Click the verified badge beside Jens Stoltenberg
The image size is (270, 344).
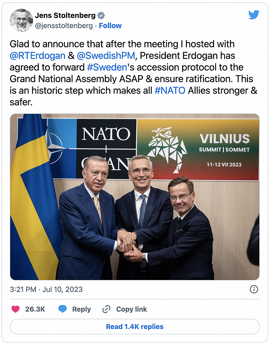coord(101,15)
